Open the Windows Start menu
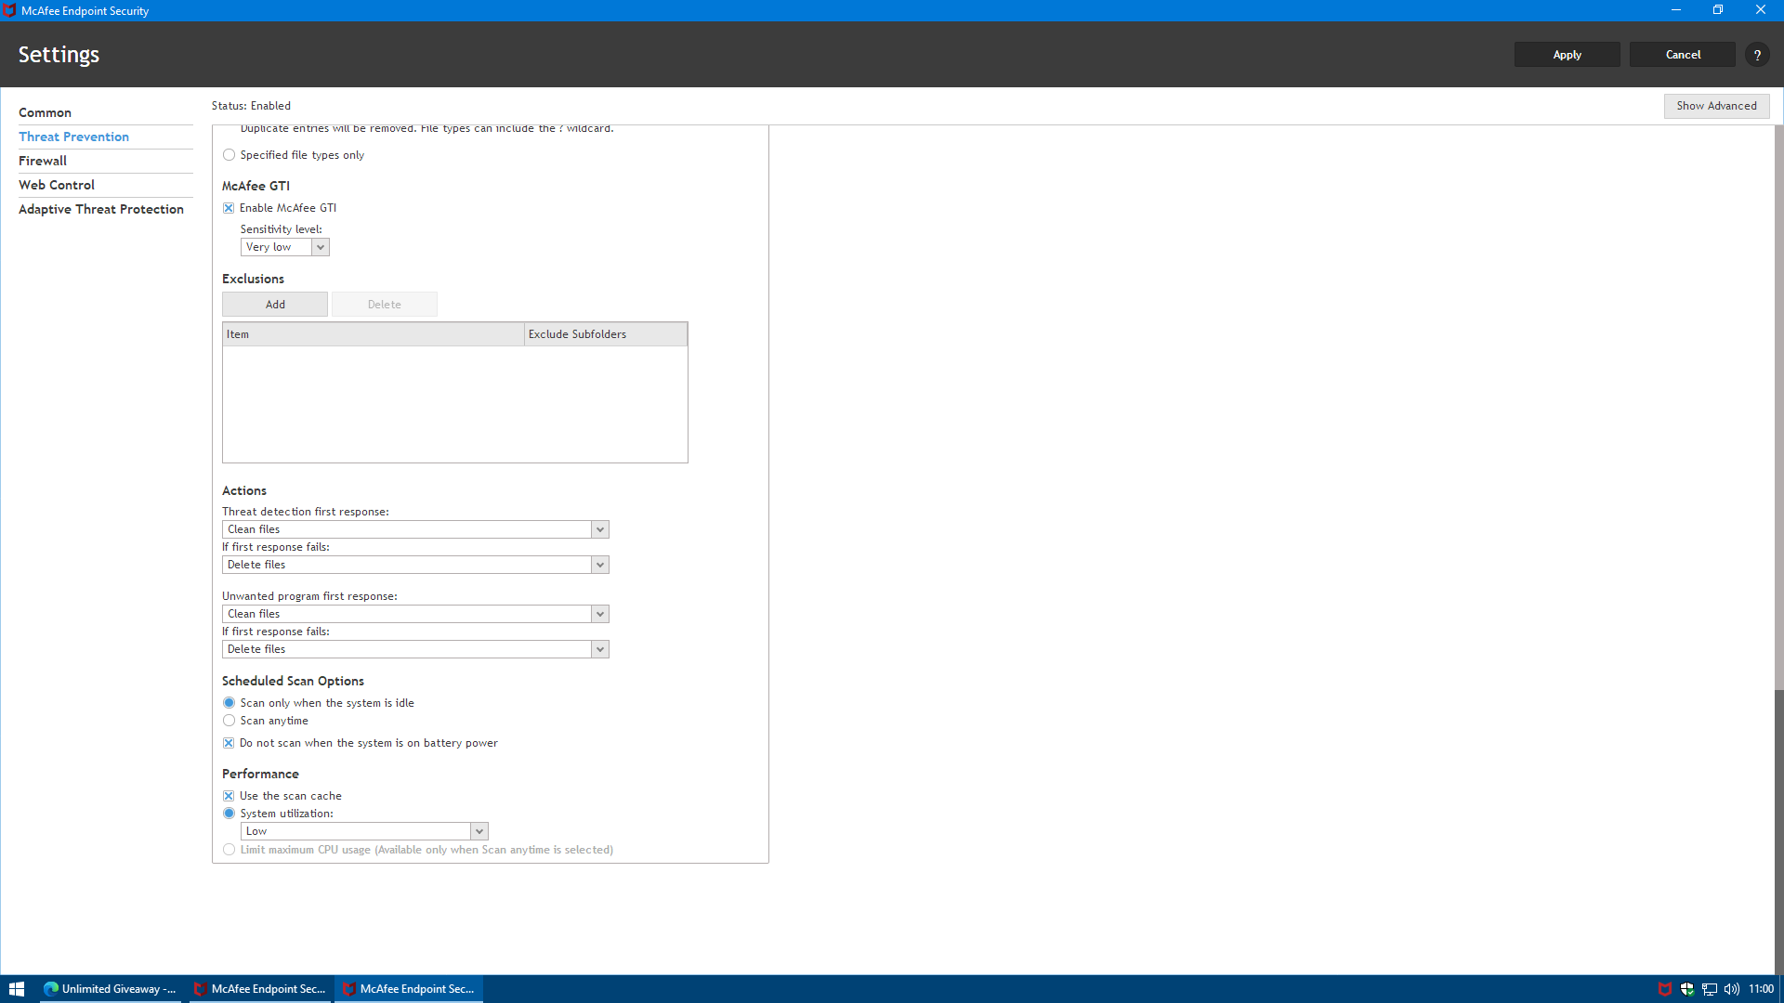Screen dimensions: 1784x1003 16,989
